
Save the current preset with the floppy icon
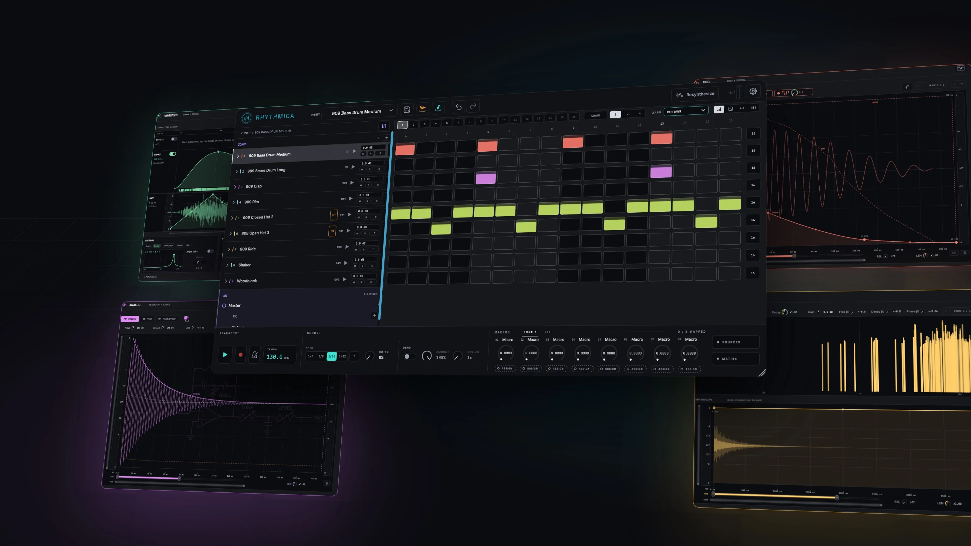(407, 109)
